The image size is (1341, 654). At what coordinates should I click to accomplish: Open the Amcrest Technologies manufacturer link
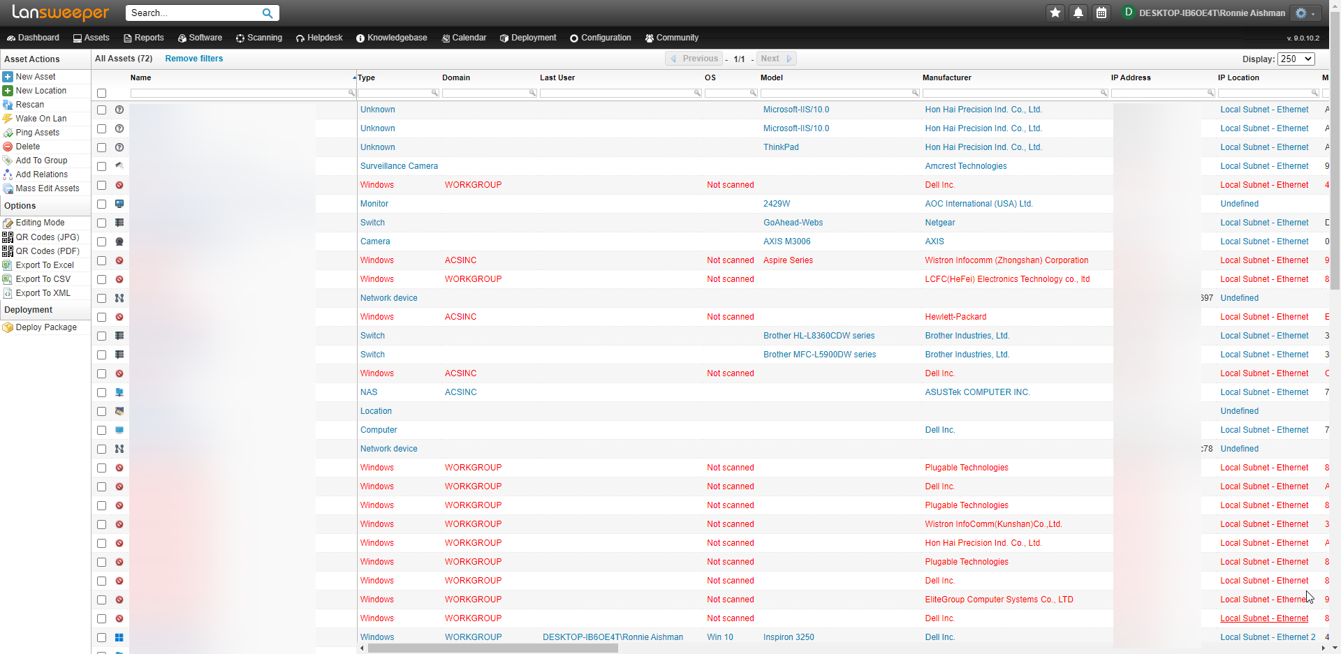(966, 166)
